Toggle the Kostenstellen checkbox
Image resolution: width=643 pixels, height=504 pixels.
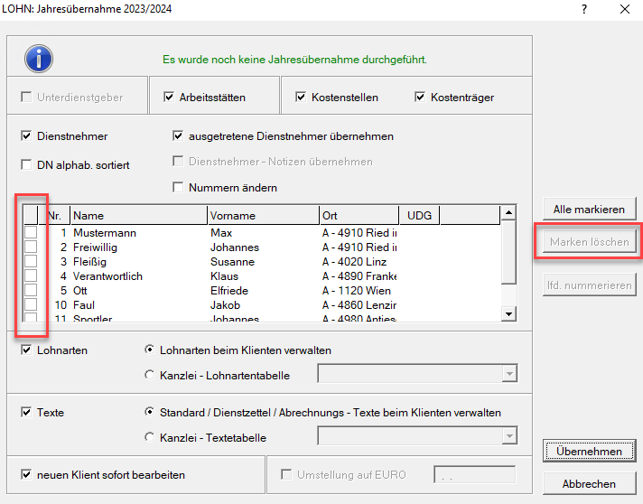pyautogui.click(x=301, y=98)
